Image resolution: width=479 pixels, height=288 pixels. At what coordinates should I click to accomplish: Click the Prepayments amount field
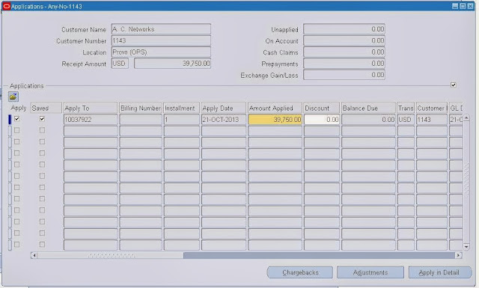[344, 64]
